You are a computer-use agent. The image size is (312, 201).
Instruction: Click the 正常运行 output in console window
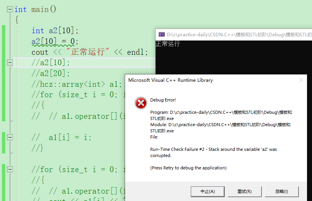(168, 44)
